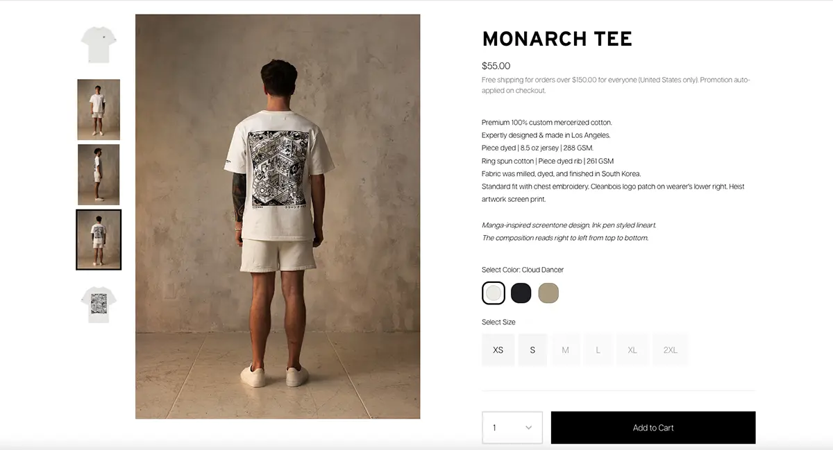Show the model side-view thumbnail
The image size is (833, 450).
[99, 174]
